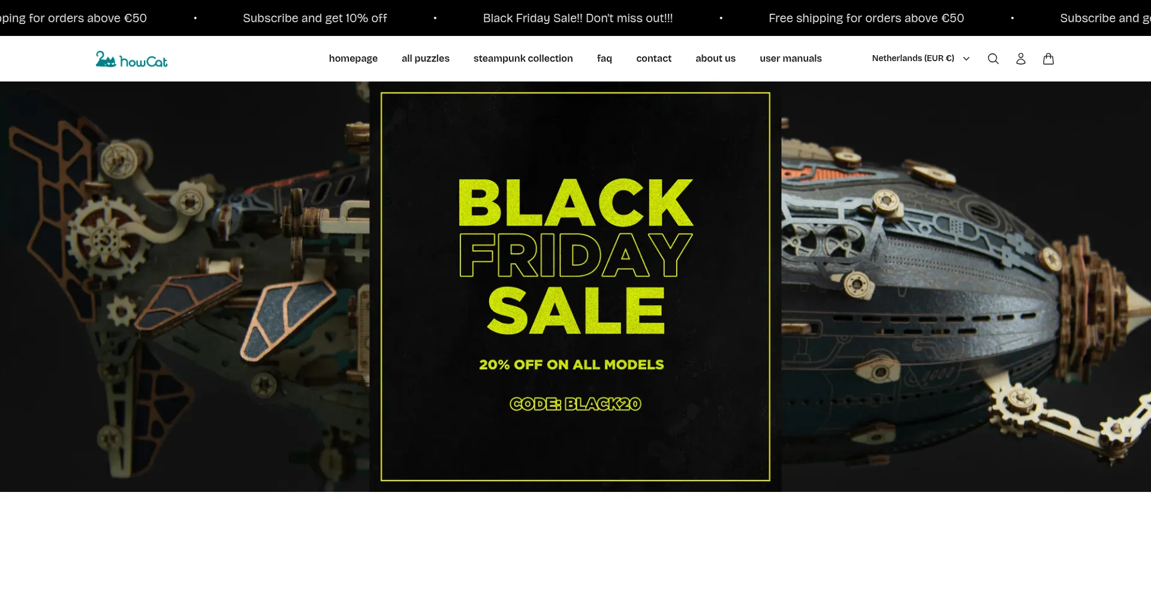Screen dimensions: 1151x595
Task: Open the user manuals page
Action: coord(790,58)
